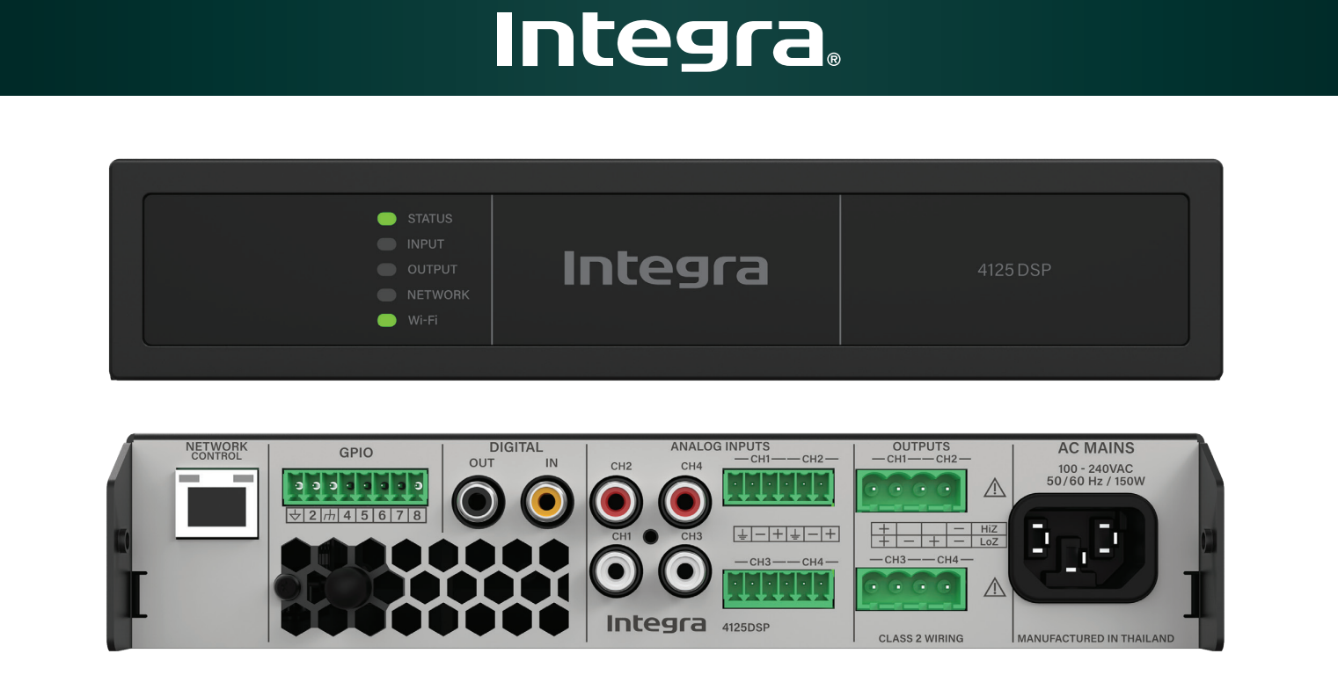
Task: Click the red CH2 analog RCA input
Action: coord(616,503)
